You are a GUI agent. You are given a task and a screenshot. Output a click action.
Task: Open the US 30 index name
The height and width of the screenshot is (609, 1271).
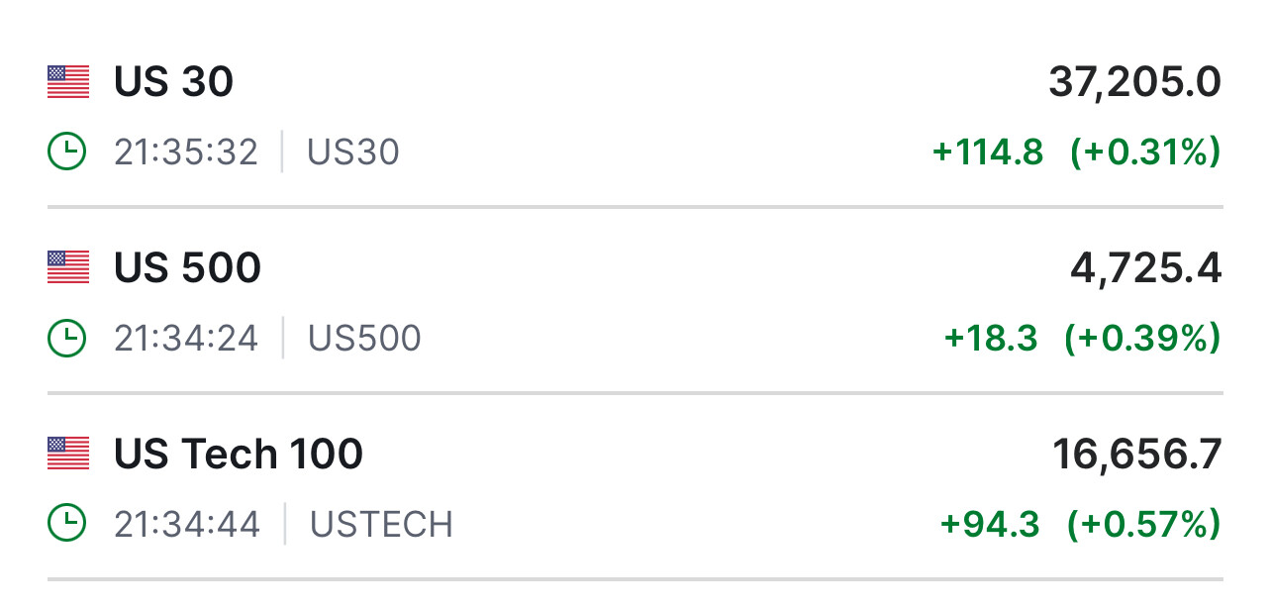[173, 82]
